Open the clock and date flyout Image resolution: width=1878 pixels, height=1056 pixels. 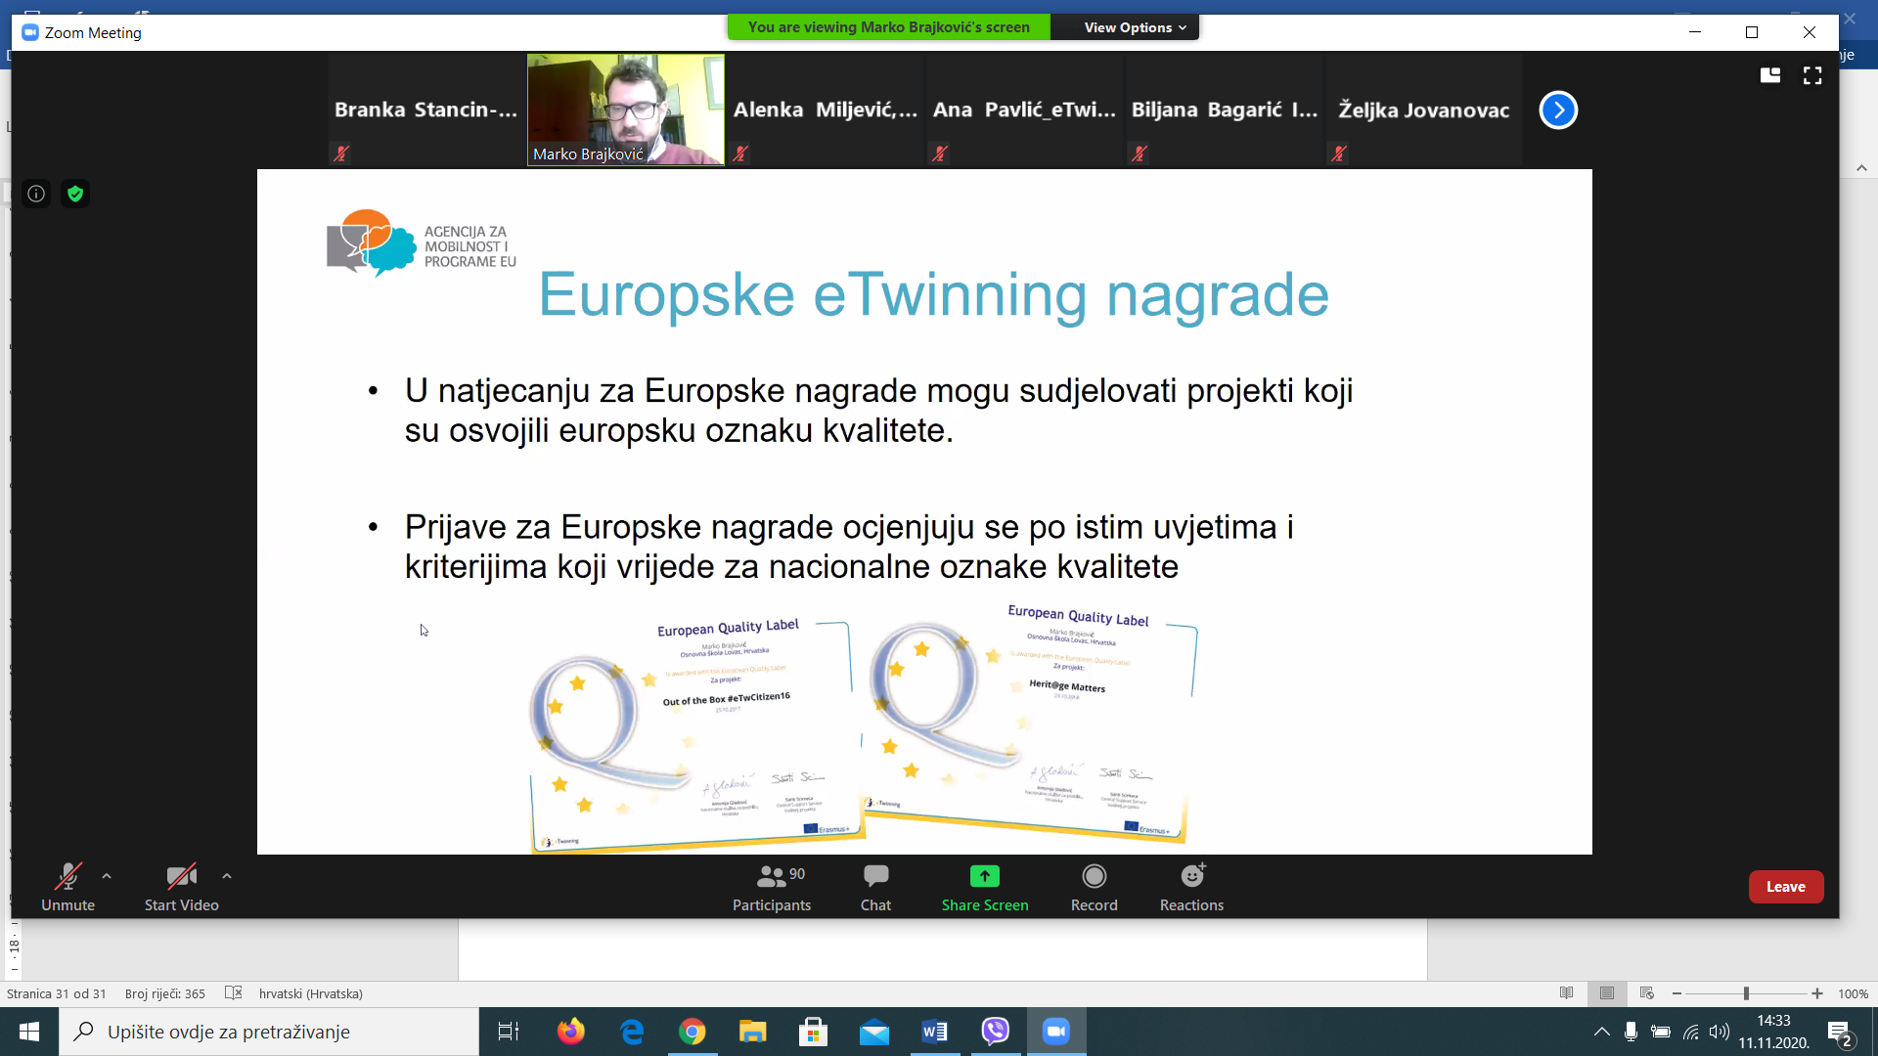click(x=1773, y=1032)
